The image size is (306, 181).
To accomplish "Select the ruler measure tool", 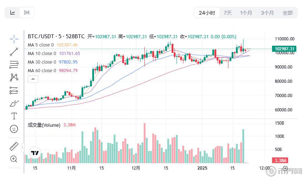I will 14,146.
